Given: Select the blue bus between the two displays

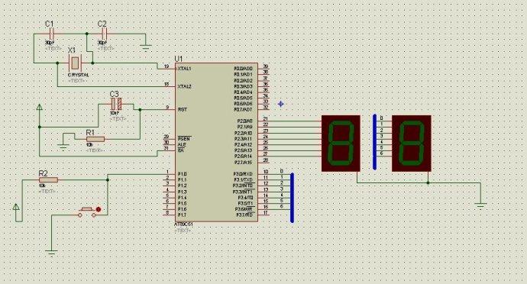Looking at the screenshot, I should [x=375, y=142].
